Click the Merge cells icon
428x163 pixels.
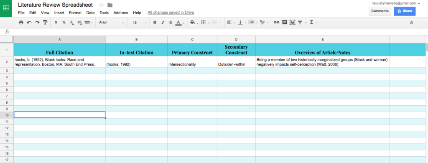coord(214,23)
